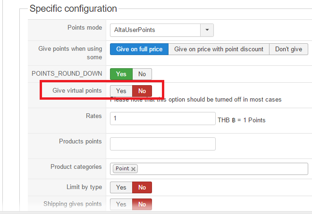
Task: Set Shipping gives points to No
Action: 142,204
